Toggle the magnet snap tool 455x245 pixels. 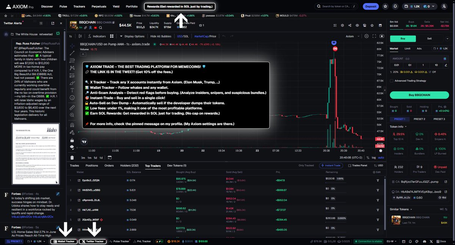[x=72, y=125]
